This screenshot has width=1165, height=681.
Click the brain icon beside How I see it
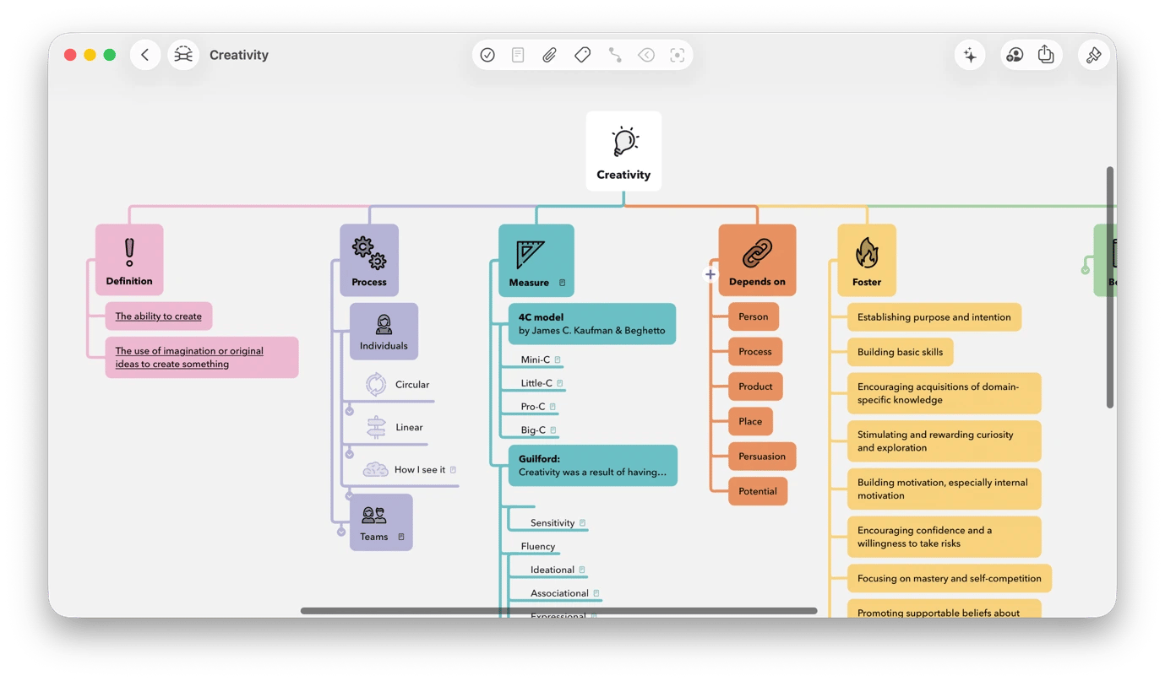coord(375,469)
